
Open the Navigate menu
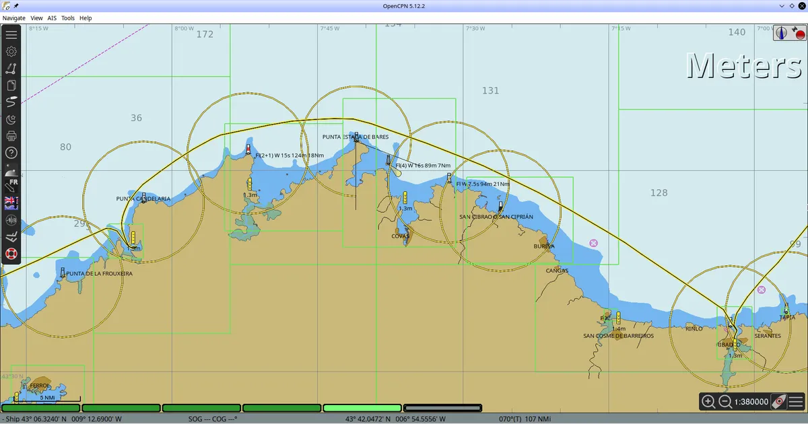coord(14,18)
